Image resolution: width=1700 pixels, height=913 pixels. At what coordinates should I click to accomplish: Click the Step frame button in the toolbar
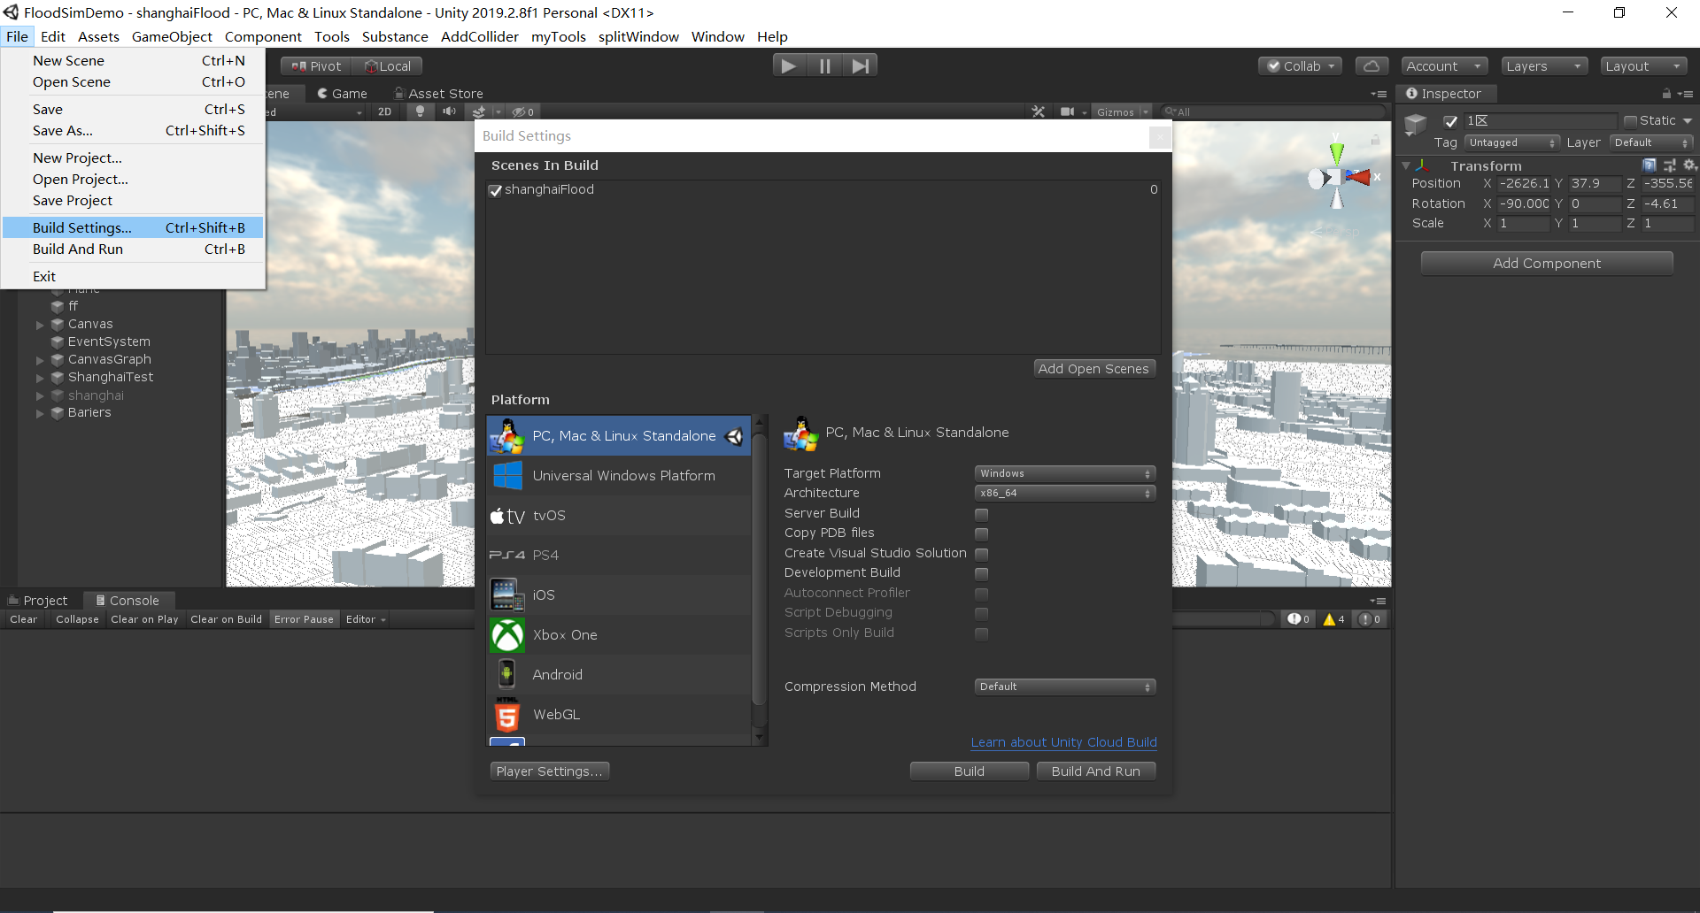click(x=860, y=65)
